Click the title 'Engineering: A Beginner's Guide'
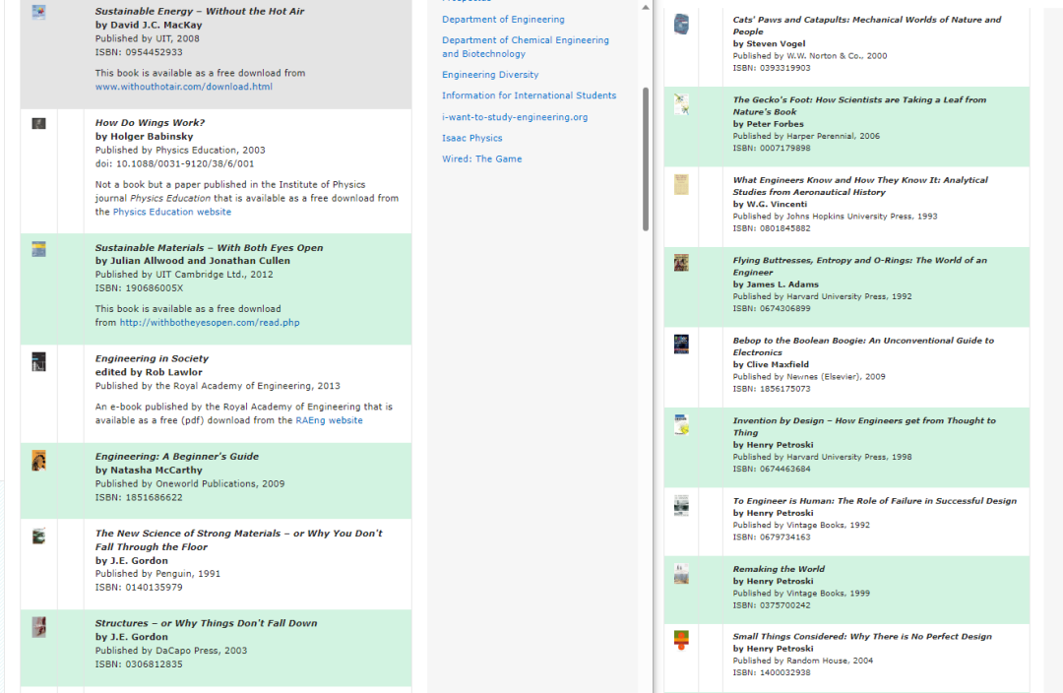This screenshot has width=1063, height=693. [x=177, y=457]
